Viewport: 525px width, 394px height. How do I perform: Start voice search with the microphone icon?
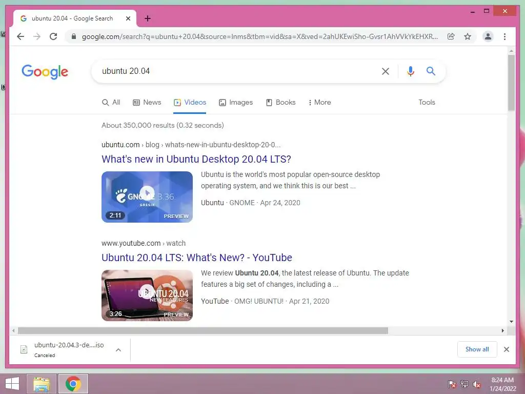(x=411, y=71)
